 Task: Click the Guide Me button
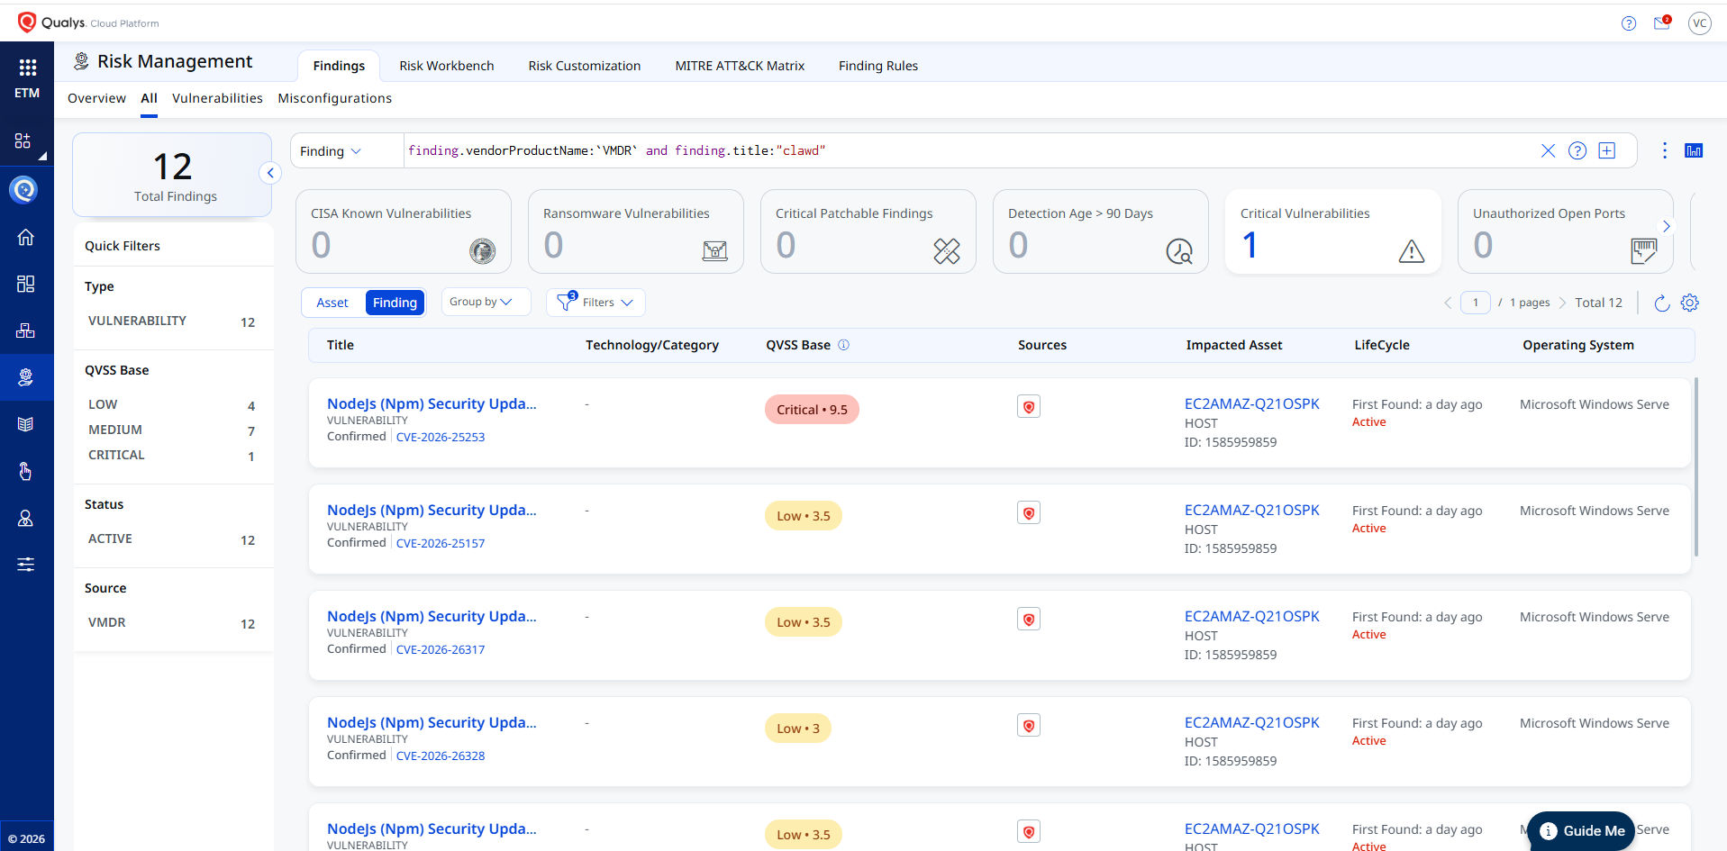[1581, 831]
